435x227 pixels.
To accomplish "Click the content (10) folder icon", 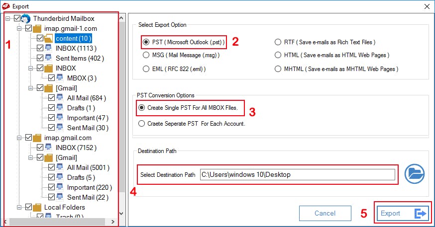I will click(48, 38).
